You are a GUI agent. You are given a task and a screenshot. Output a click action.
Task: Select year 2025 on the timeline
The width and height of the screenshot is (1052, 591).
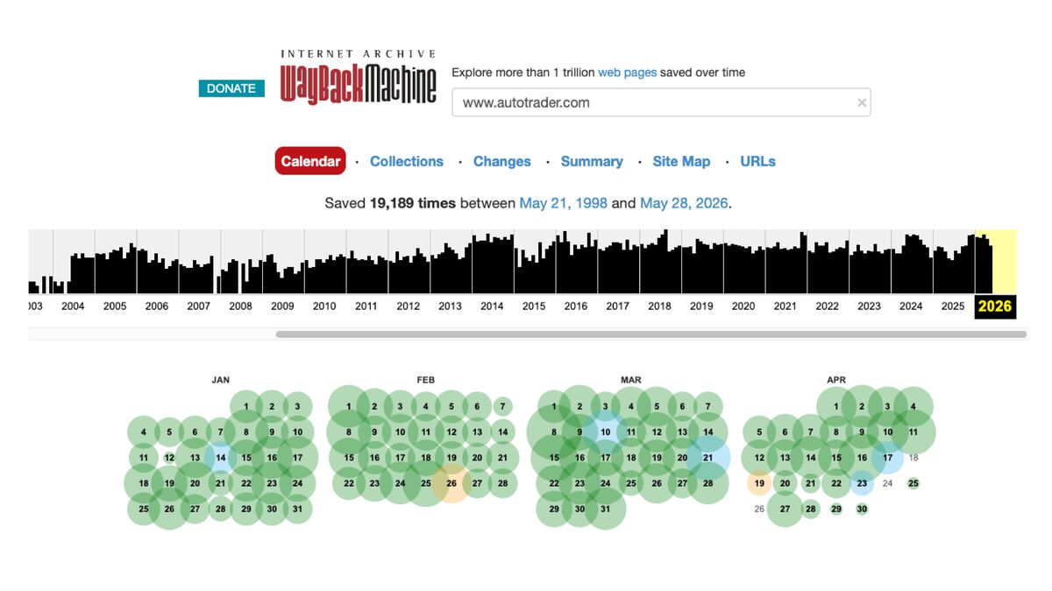[953, 306]
